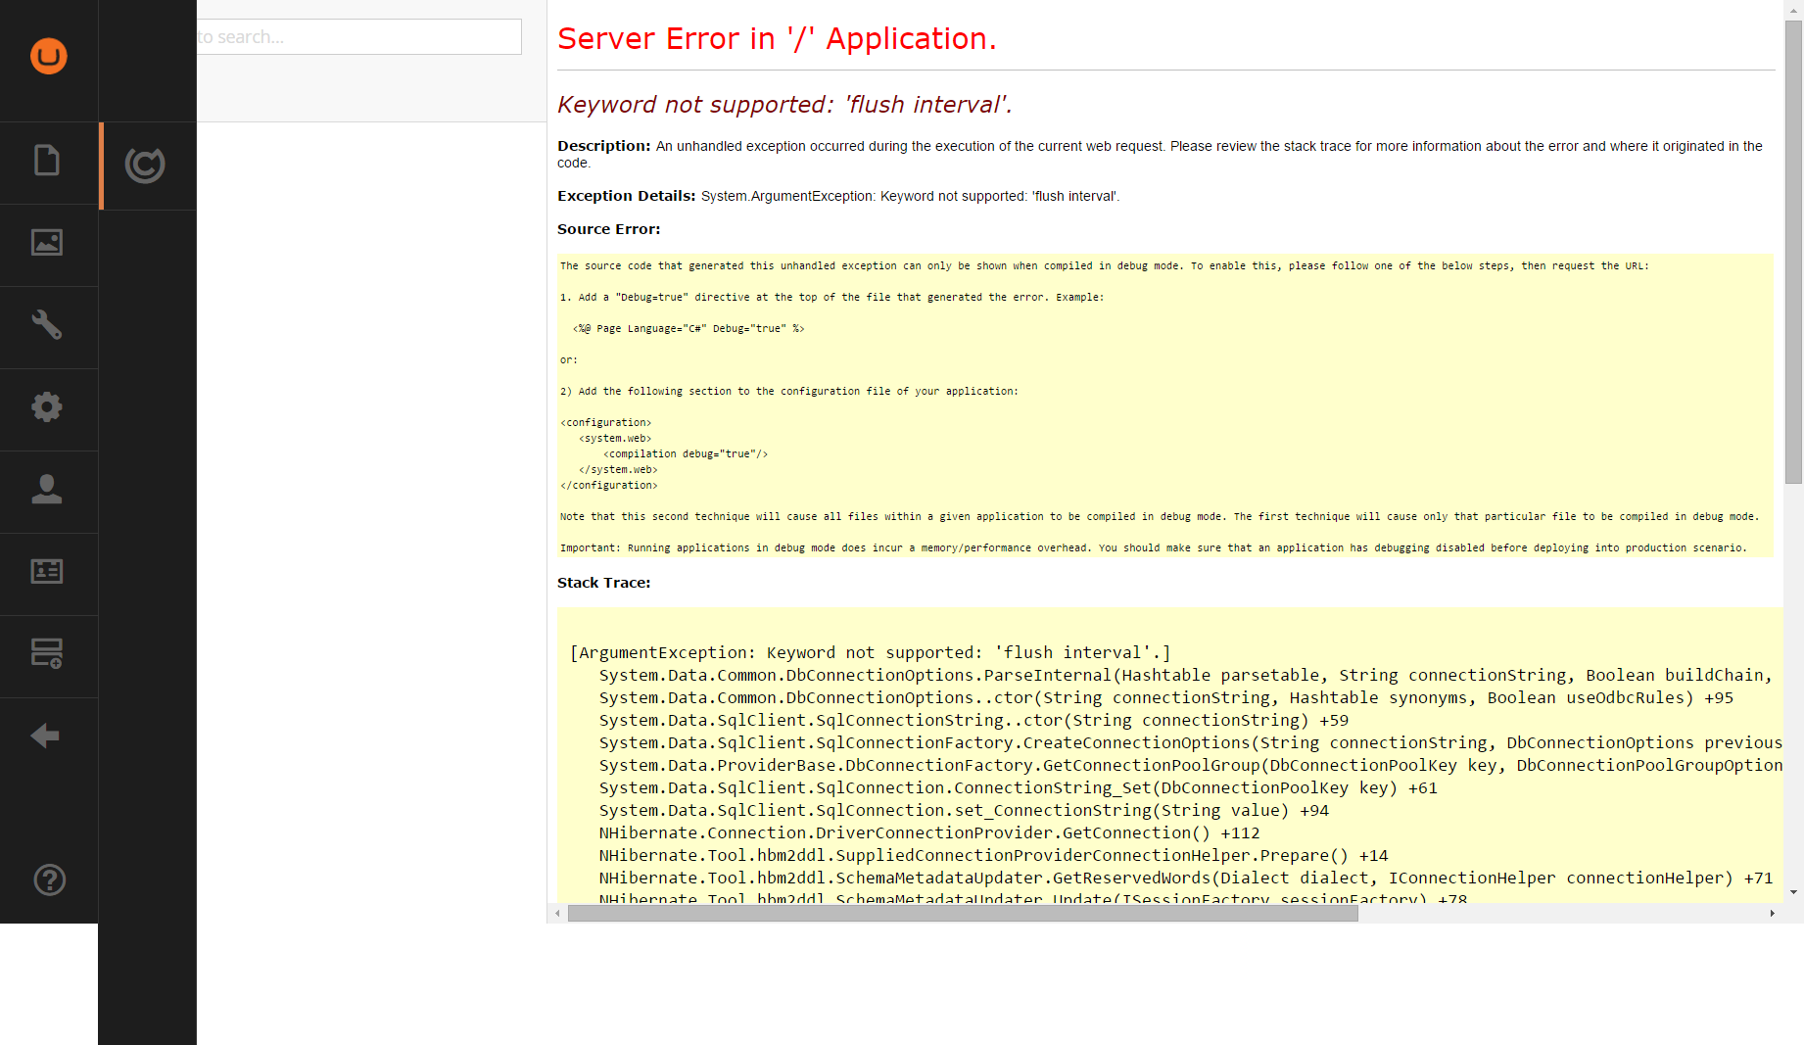Image resolution: width=1804 pixels, height=1045 pixels.
Task: Click the scroll left arrow on horizontal scrollbar
Action: coord(557,914)
